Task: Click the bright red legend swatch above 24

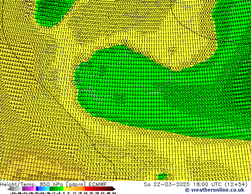Action: pos(86,189)
